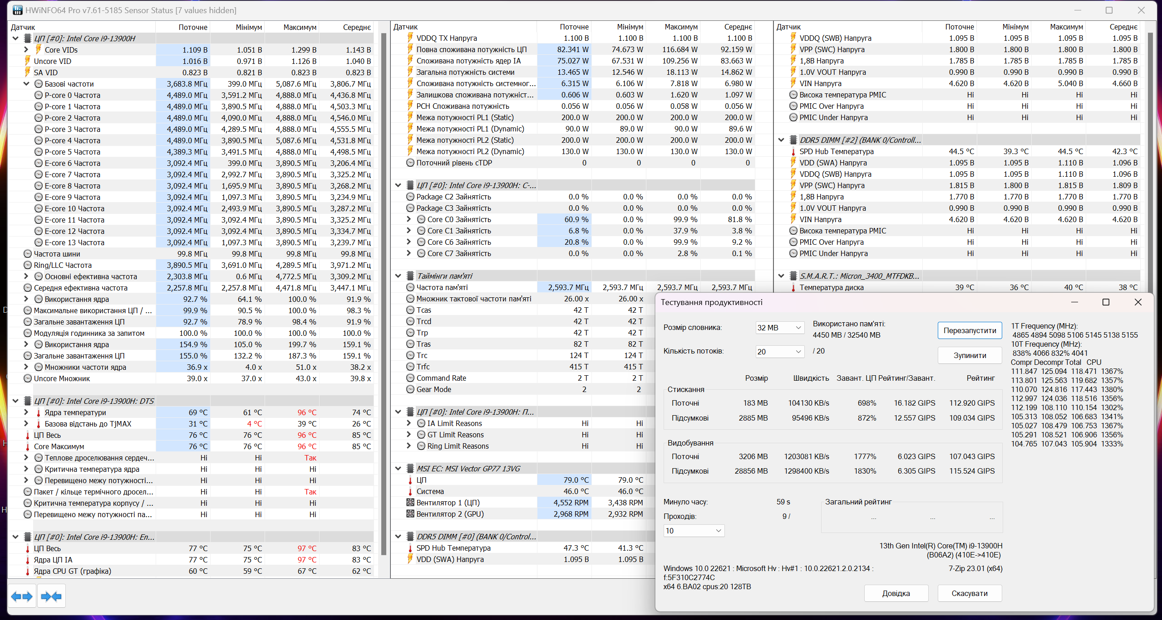Click the chip icon beside MSI EC: MSI Vector GP77 13VG
This screenshot has height=620, width=1162.
tap(409, 469)
